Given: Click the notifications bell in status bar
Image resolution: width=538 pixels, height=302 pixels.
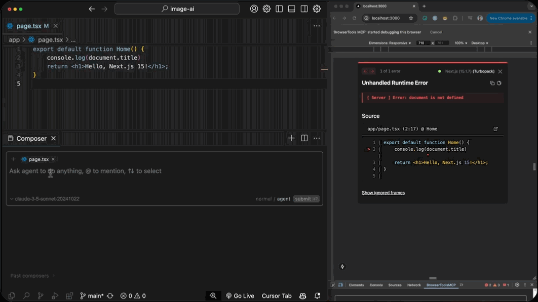Looking at the screenshot, I should click(x=317, y=296).
